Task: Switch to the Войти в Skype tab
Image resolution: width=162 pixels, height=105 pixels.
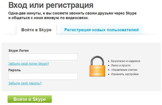Action: coord(36,30)
